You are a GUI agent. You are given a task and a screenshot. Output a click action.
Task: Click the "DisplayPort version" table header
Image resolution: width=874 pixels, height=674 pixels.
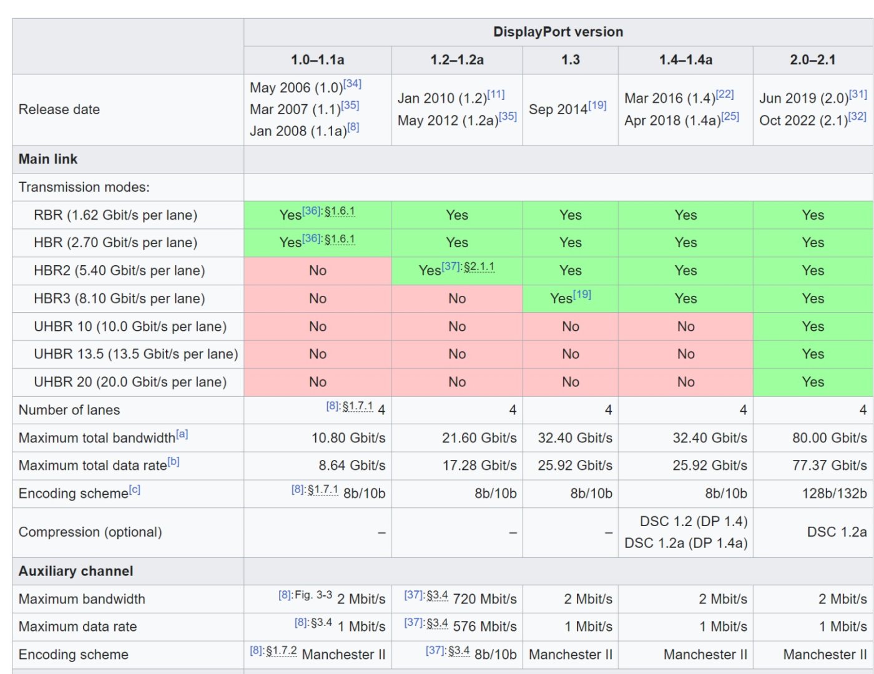coord(558,32)
